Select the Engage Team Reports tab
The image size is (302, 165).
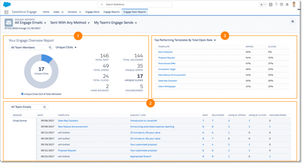134,12
